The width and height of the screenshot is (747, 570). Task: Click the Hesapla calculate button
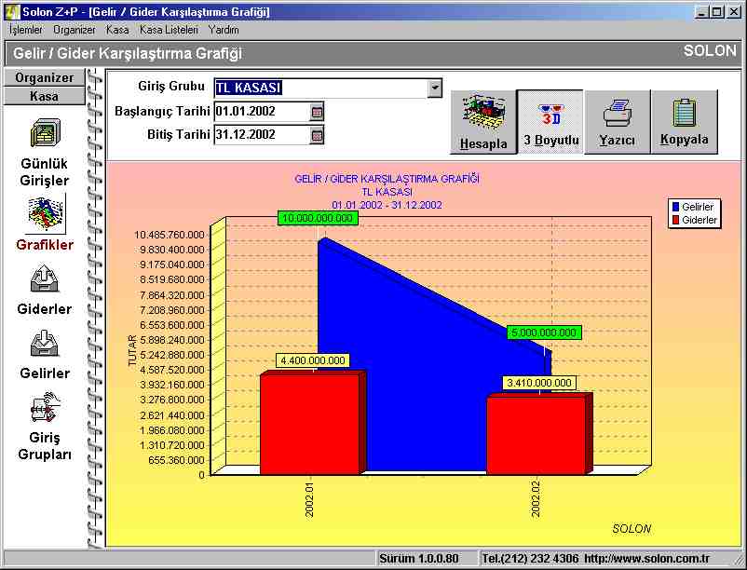tap(483, 121)
